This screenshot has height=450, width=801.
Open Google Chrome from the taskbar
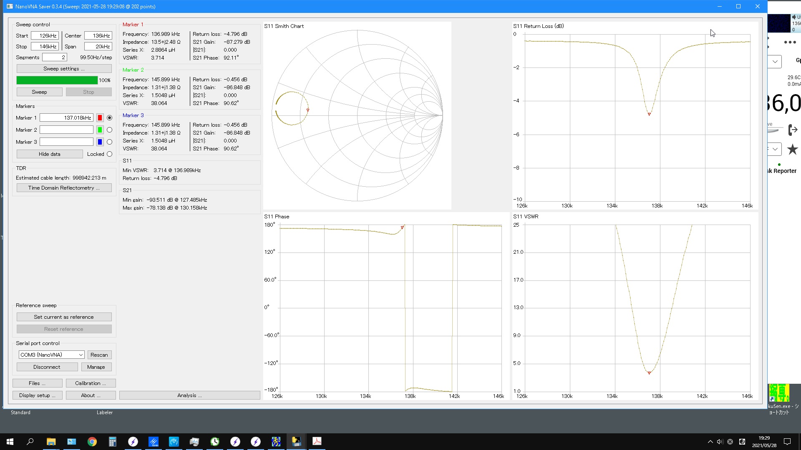click(x=92, y=442)
